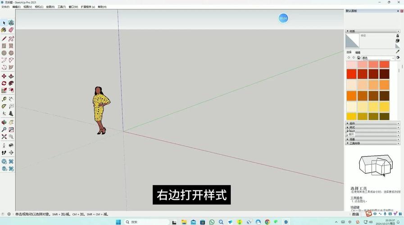Select the Rotate tool

[x=4, y=83]
